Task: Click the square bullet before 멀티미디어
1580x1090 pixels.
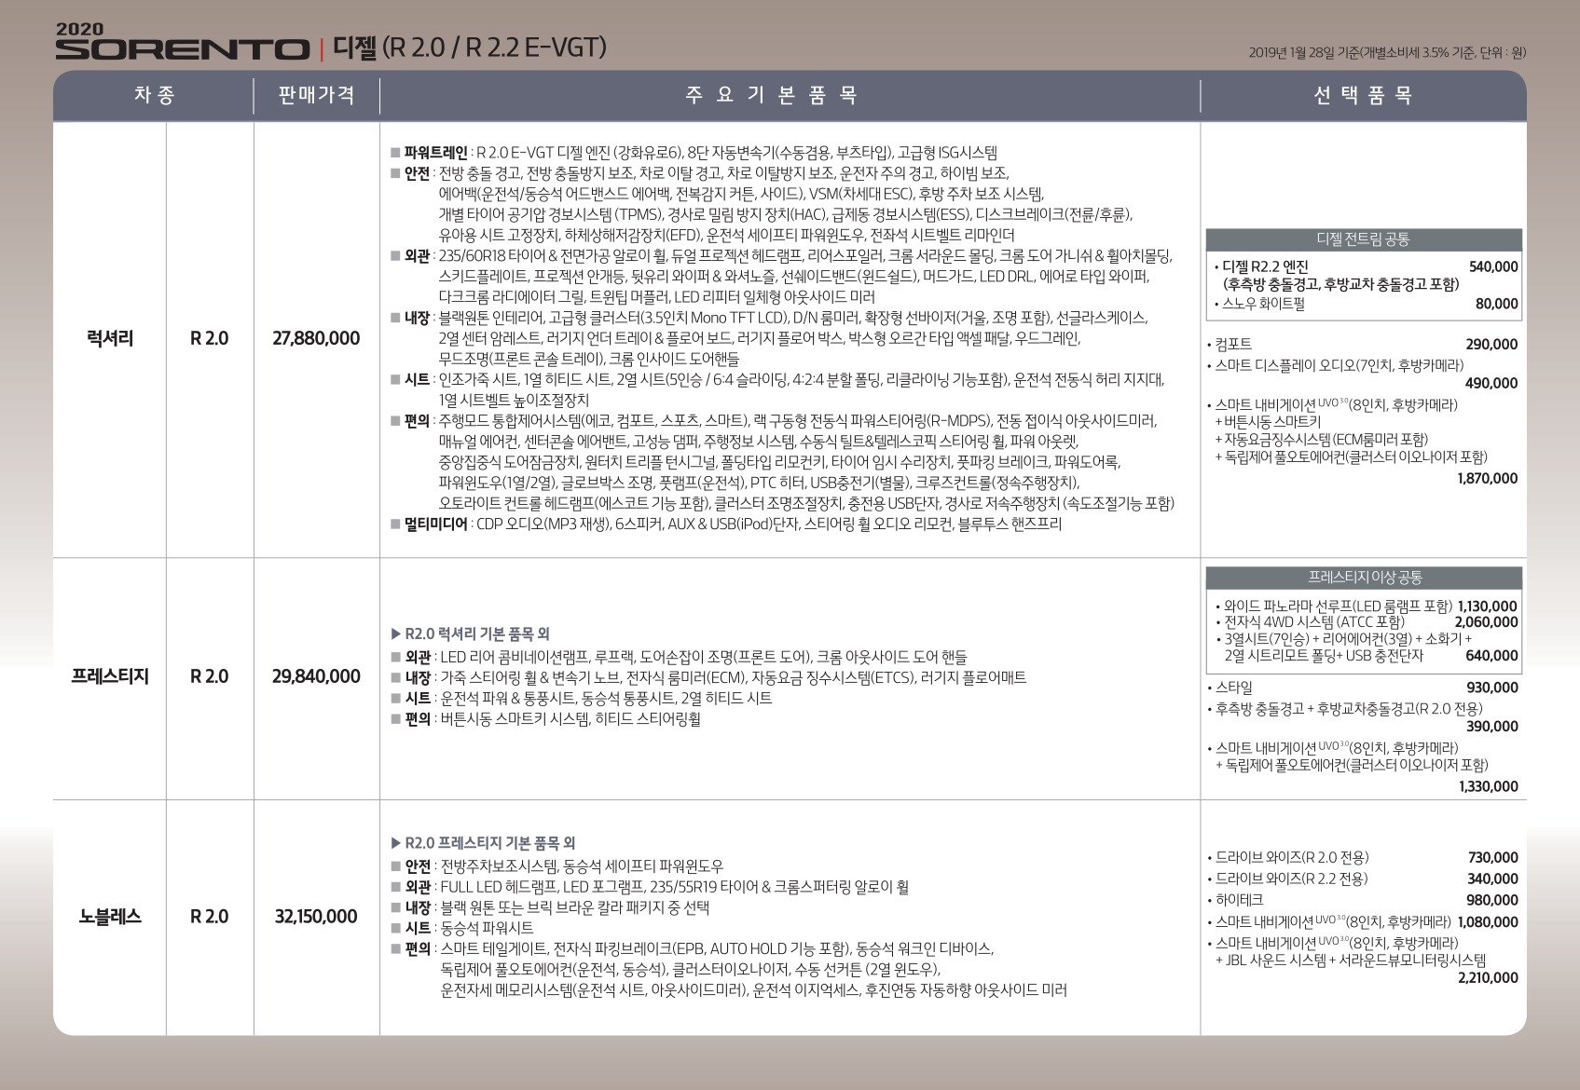Action: pos(395,525)
